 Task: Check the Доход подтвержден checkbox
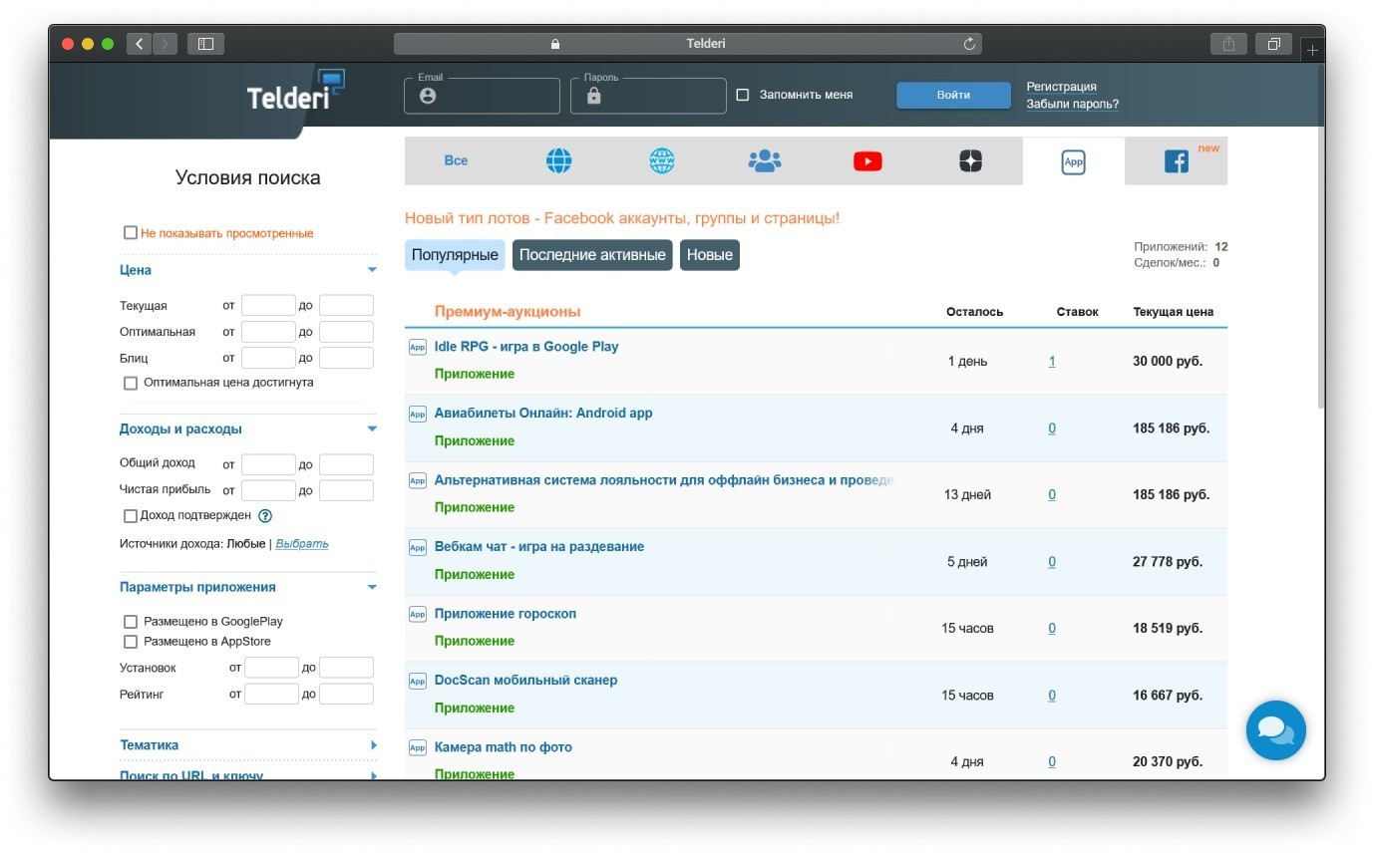tap(131, 516)
